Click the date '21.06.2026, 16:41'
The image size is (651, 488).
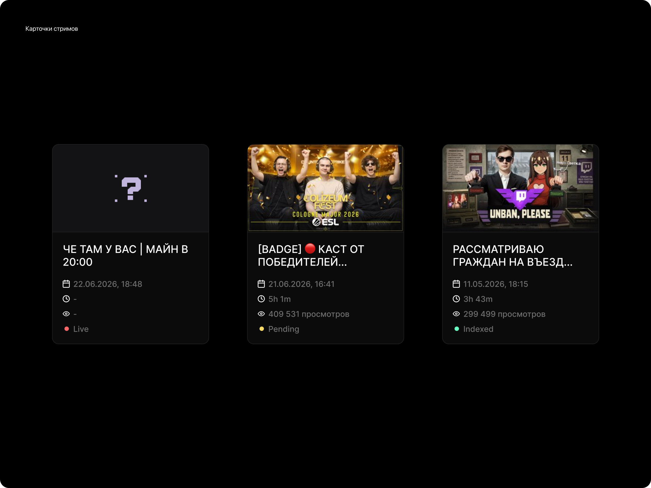click(x=301, y=284)
